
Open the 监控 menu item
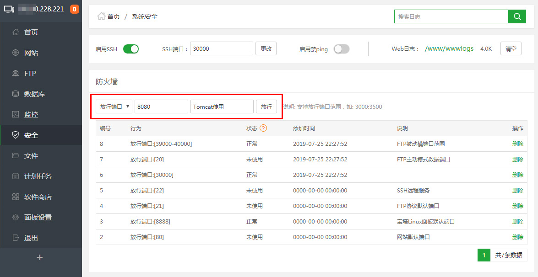click(x=31, y=115)
